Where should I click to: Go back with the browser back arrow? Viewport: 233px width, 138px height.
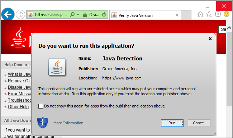(8, 14)
